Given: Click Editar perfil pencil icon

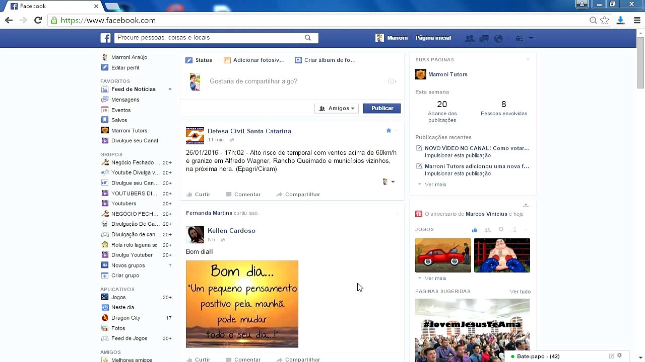Looking at the screenshot, I should [105, 67].
